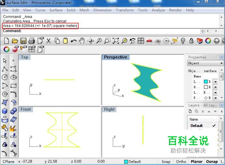Open the Solid menu
This screenshot has height=165, width=225.
71,10
